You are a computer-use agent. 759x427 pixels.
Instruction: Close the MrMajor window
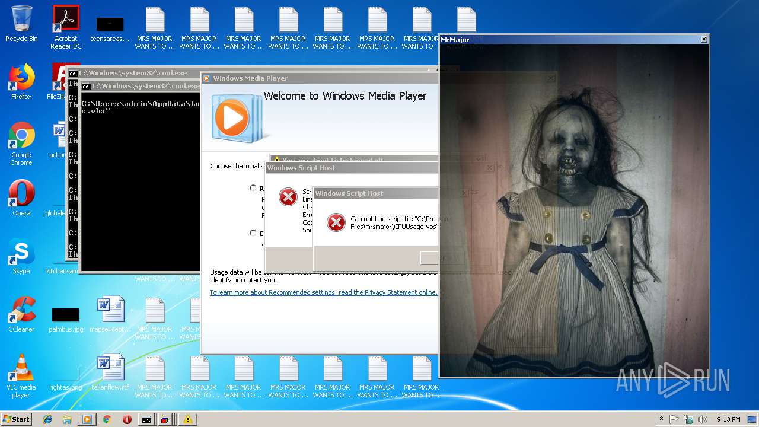[704, 39]
